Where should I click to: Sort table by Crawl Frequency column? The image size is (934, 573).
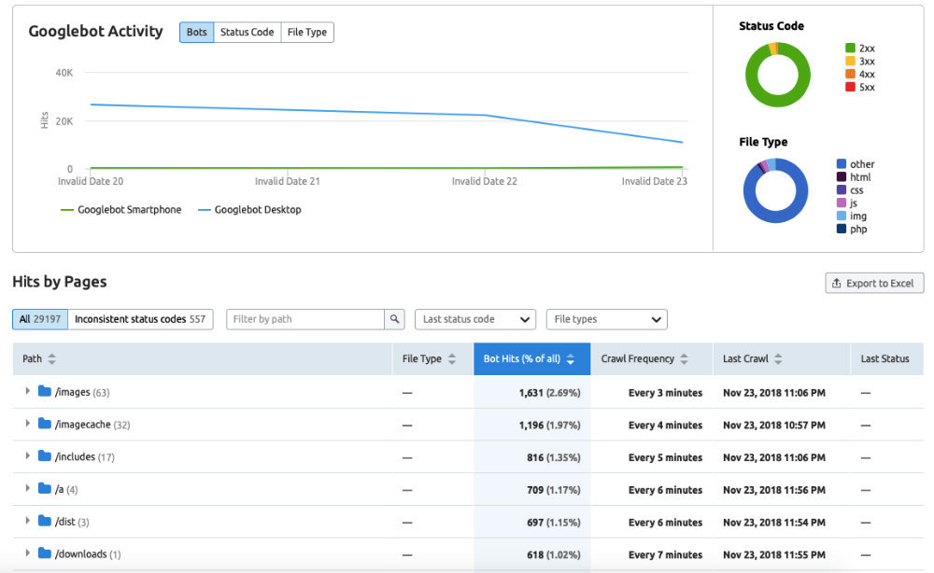click(644, 358)
